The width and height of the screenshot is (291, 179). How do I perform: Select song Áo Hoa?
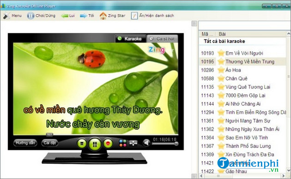click(242, 70)
